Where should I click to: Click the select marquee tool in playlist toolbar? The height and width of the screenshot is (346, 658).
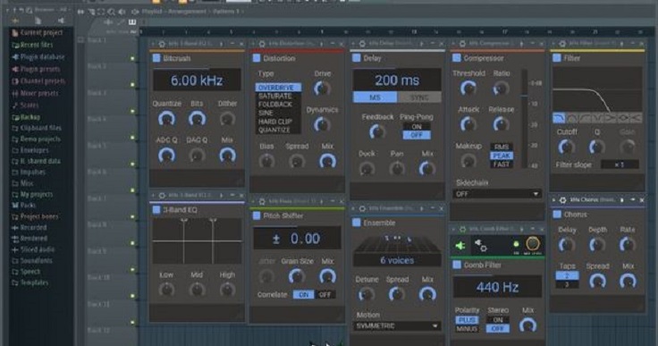101,12
